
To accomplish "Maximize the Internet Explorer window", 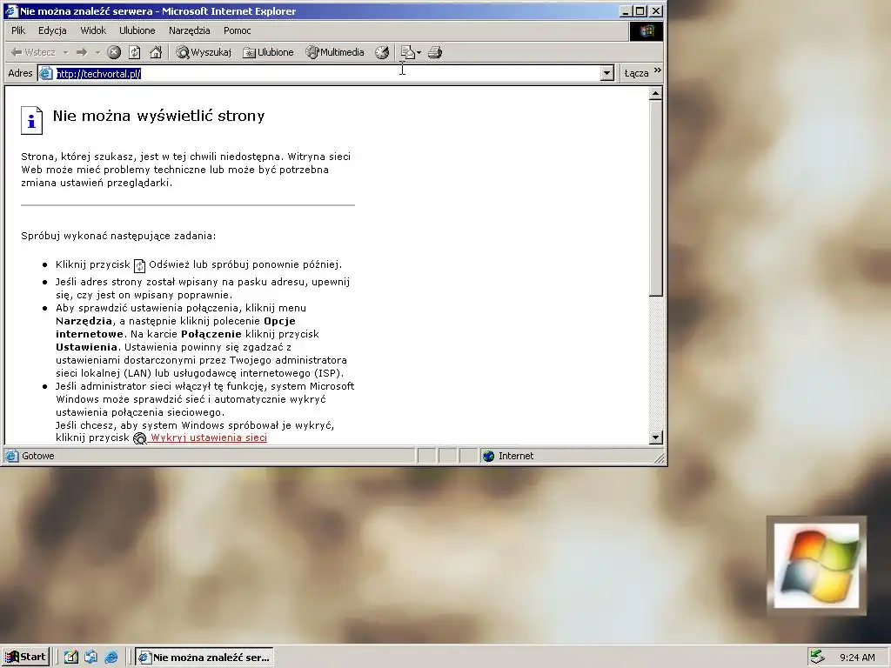I will [640, 10].
